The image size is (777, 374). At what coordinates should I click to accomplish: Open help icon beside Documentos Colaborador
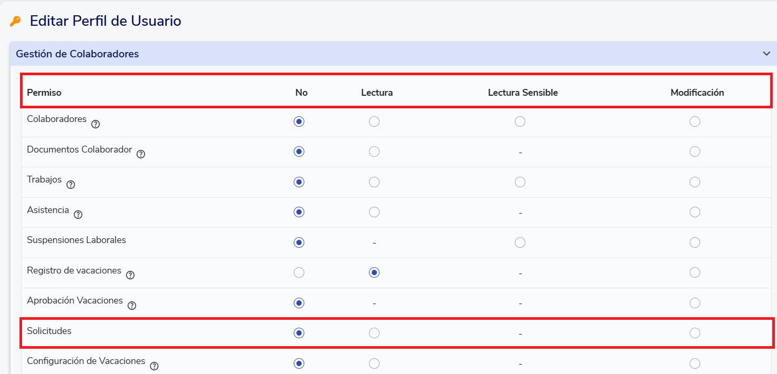(x=141, y=154)
